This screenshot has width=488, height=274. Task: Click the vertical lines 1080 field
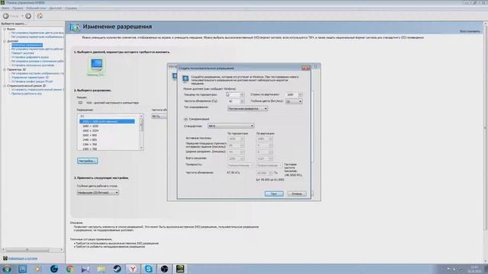pyautogui.click(x=292, y=94)
